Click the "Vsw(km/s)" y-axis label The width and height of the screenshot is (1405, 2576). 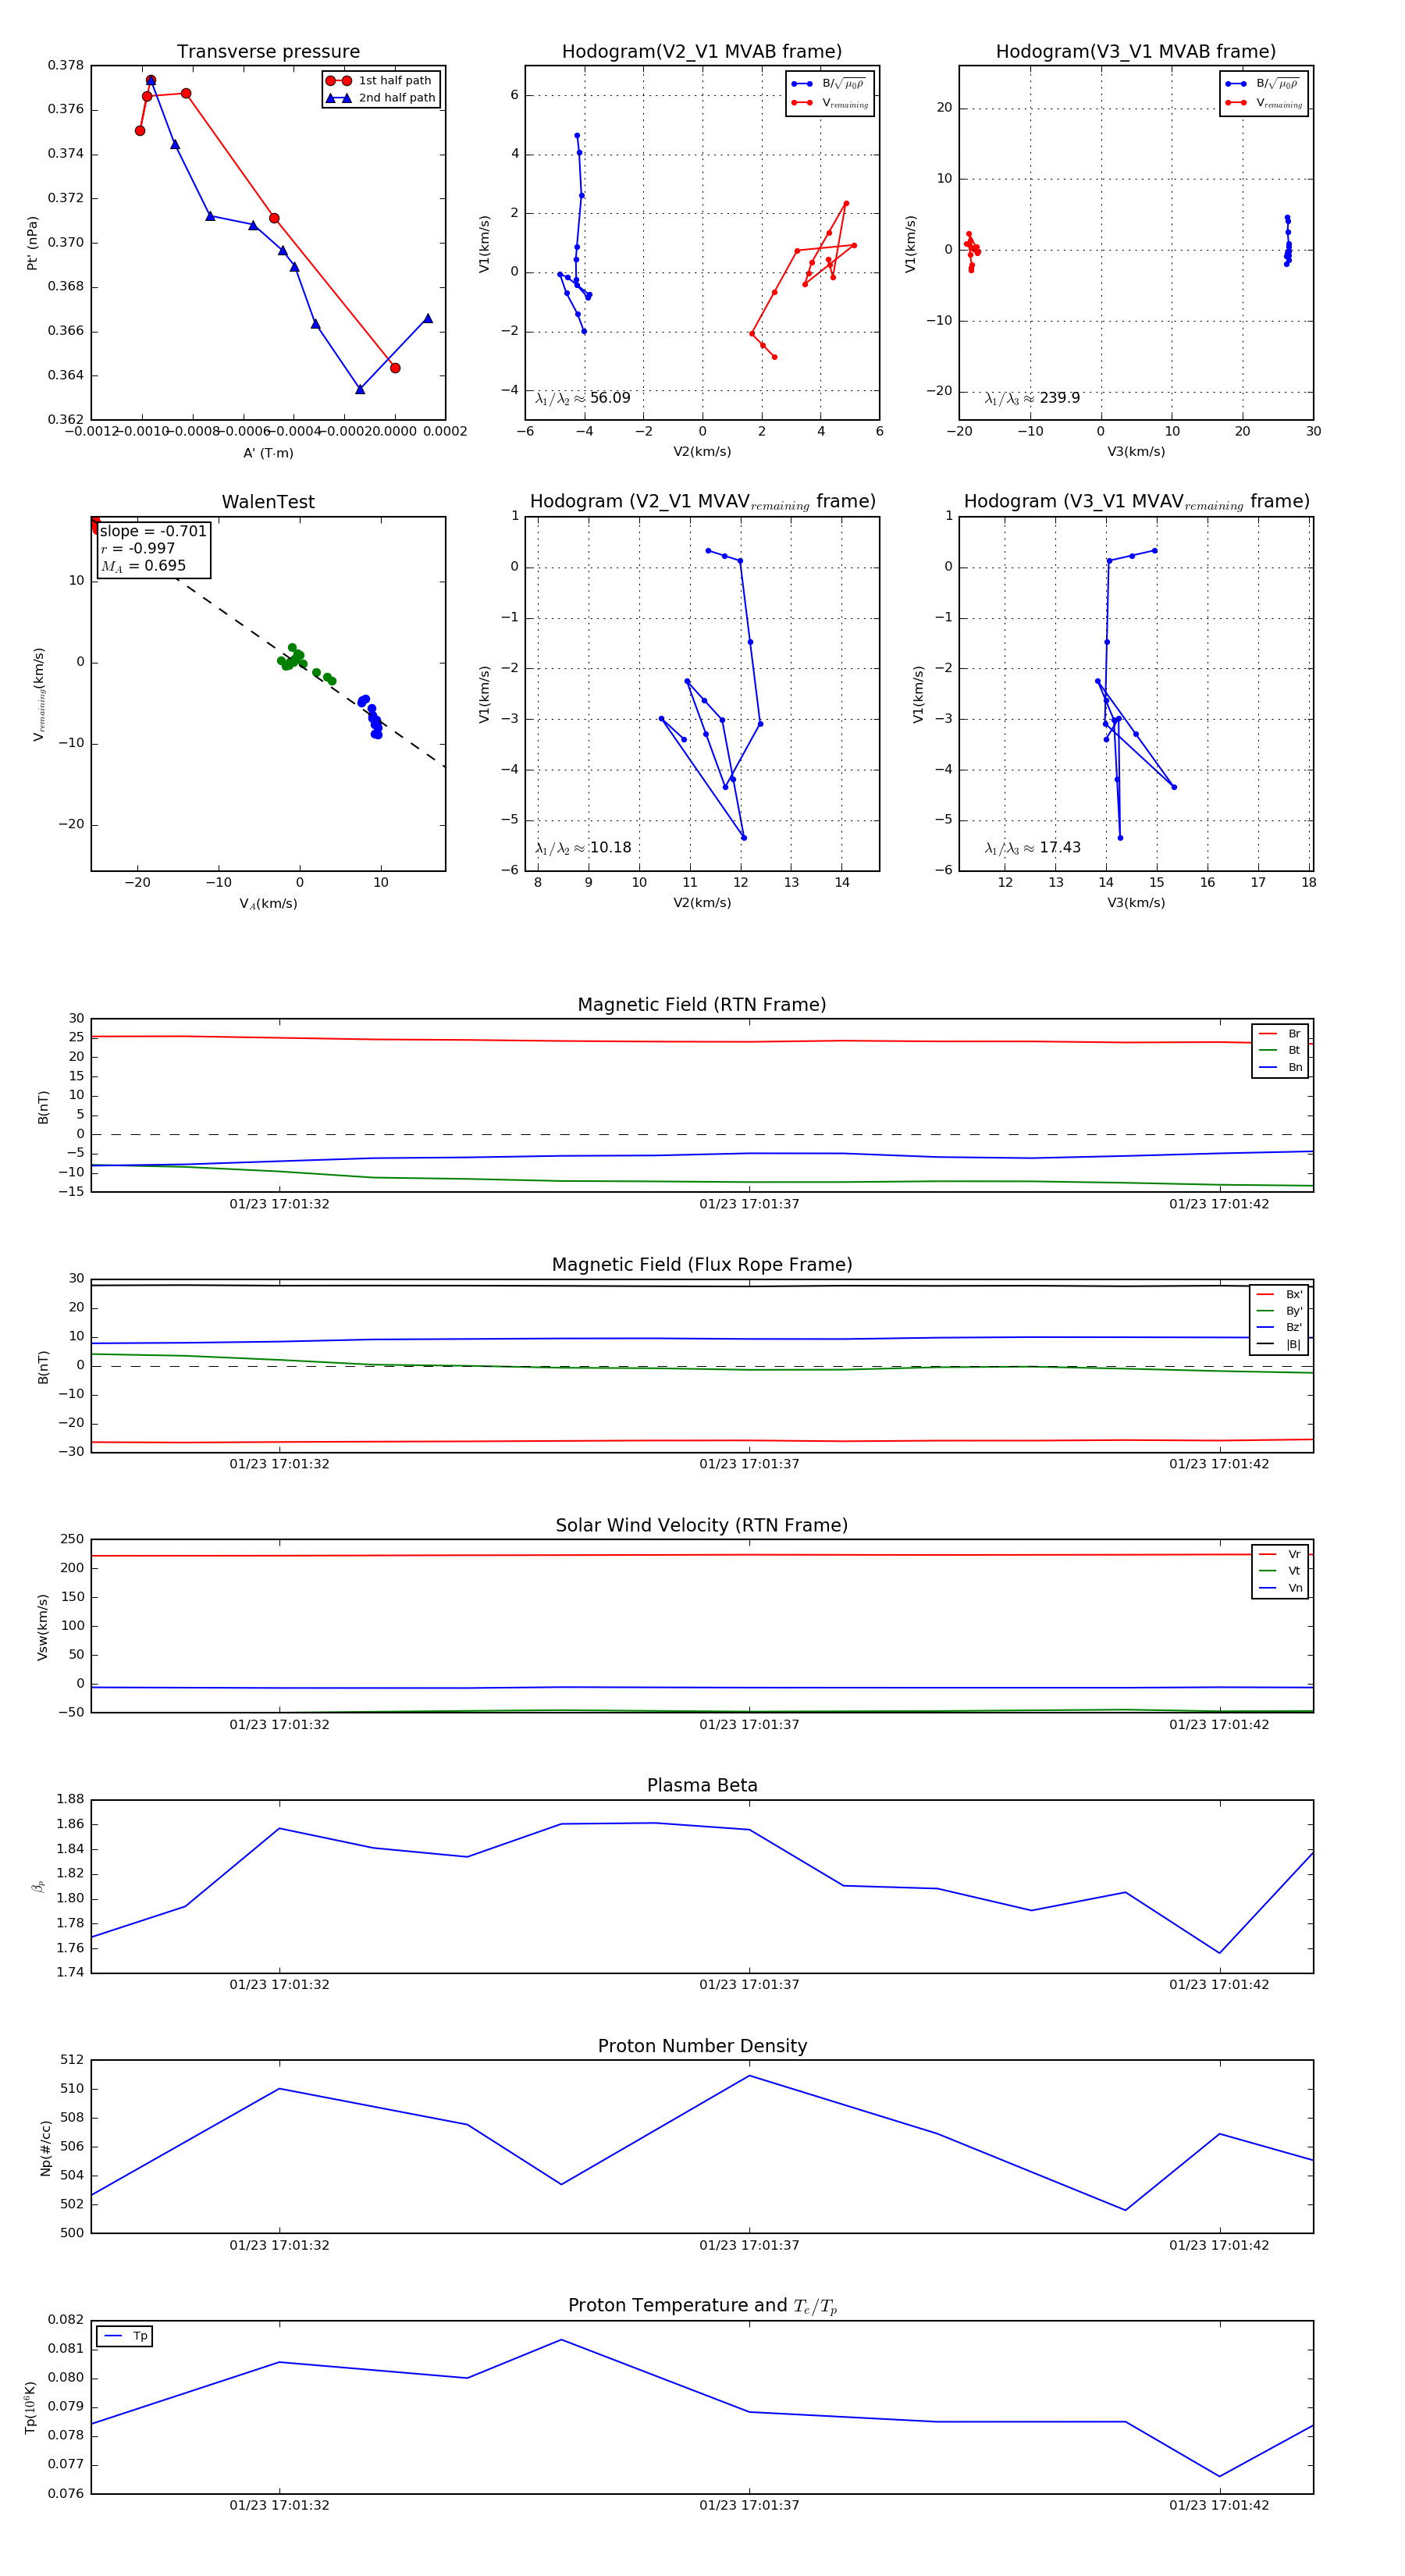pyautogui.click(x=42, y=1628)
